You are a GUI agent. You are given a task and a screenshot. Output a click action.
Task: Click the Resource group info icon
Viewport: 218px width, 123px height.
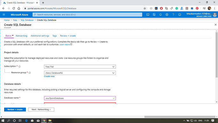tap(30, 73)
